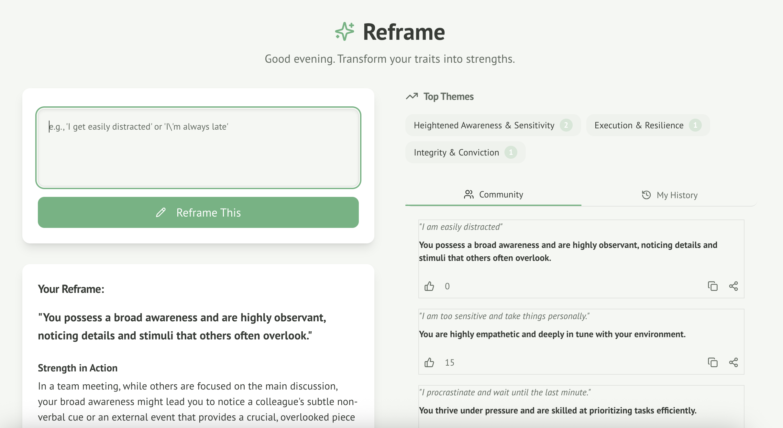Switch to the My History tab

(677, 195)
